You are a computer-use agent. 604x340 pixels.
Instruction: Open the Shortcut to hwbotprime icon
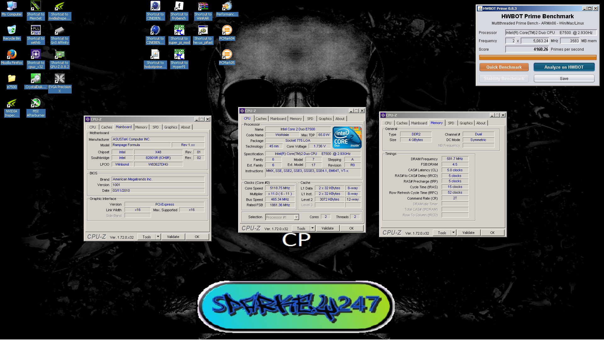point(155,59)
